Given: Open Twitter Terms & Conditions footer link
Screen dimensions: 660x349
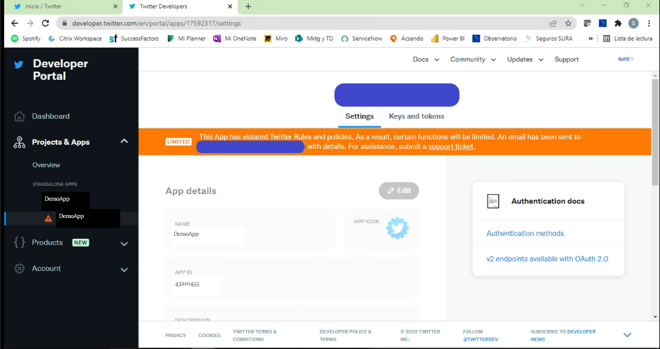Looking at the screenshot, I should (255, 335).
